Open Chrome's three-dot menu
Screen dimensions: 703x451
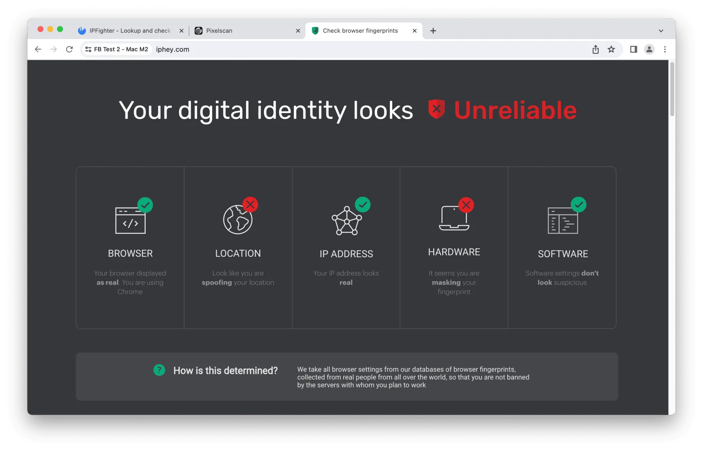point(665,49)
